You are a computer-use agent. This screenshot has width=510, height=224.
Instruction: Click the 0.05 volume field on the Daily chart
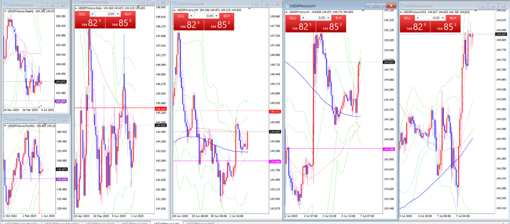106,14
